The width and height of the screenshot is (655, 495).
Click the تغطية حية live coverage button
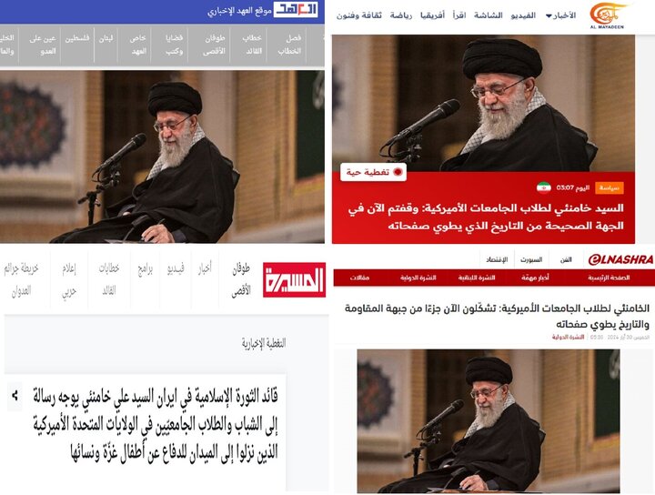click(x=373, y=172)
